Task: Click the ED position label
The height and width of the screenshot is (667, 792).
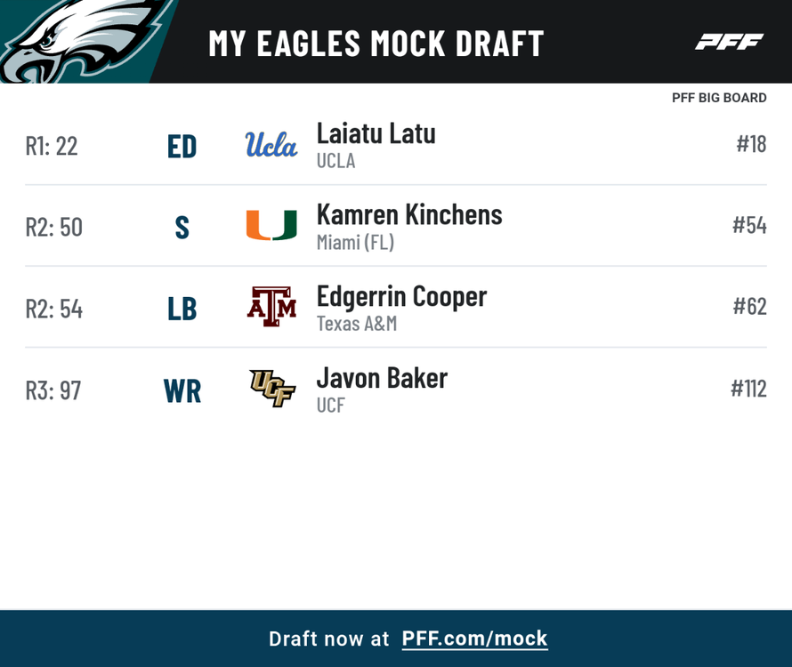Action: click(x=182, y=147)
